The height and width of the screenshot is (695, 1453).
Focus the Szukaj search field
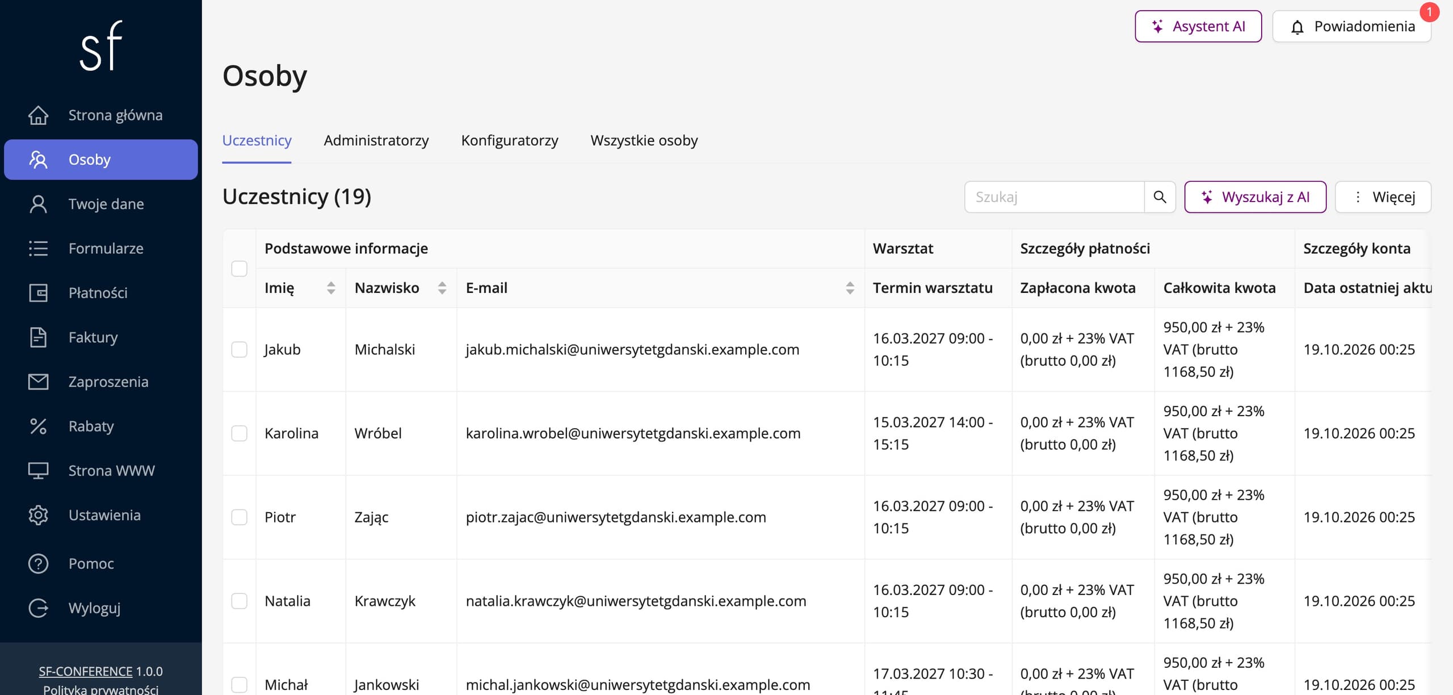tap(1055, 197)
